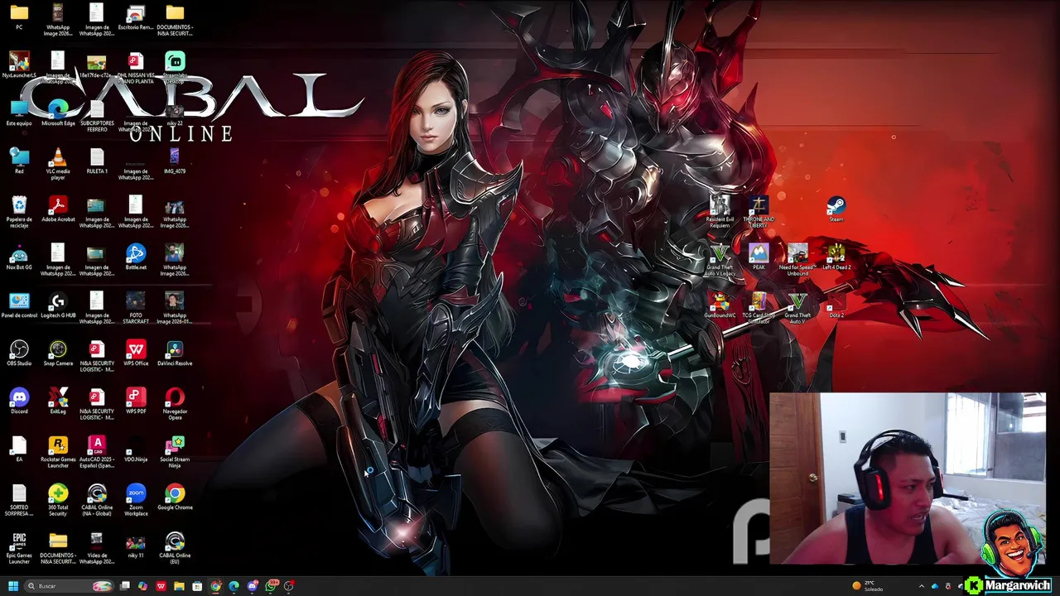
Task: Launch CABAL Online (EU) shortcut
Action: [x=175, y=548]
